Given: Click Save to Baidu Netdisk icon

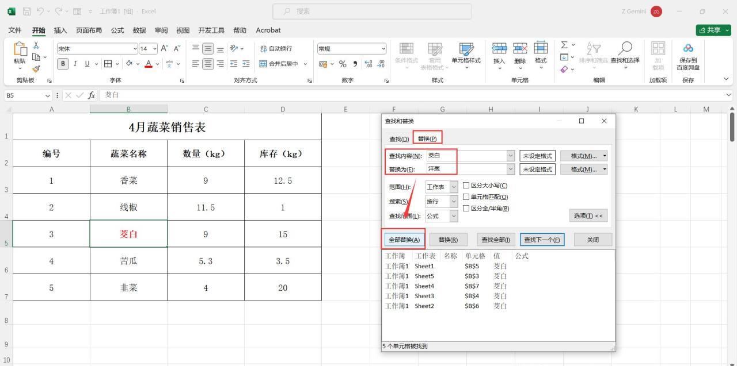Looking at the screenshot, I should pos(688,56).
